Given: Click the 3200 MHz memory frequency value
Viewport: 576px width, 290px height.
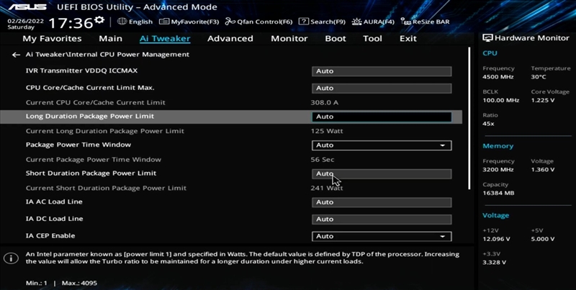Looking at the screenshot, I should (498, 170).
